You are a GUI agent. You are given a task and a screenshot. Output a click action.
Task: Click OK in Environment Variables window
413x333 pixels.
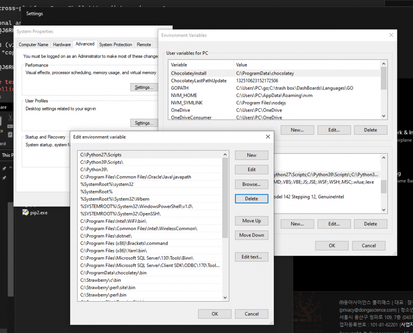click(x=332, y=245)
